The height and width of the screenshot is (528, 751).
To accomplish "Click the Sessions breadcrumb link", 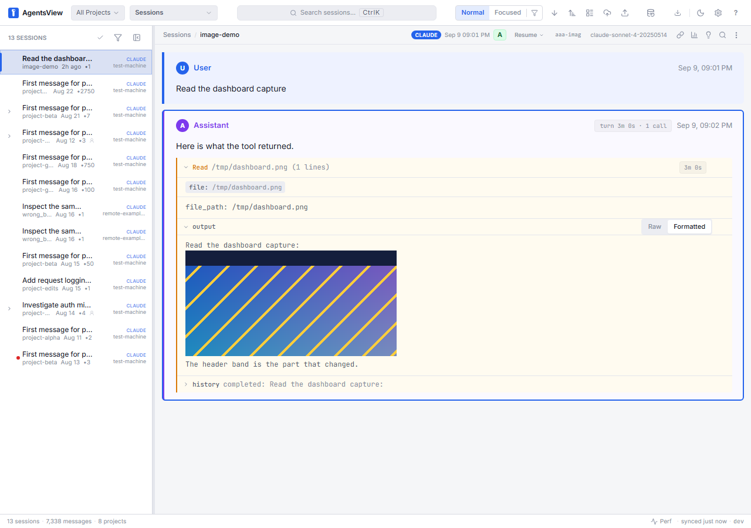I will [x=177, y=35].
